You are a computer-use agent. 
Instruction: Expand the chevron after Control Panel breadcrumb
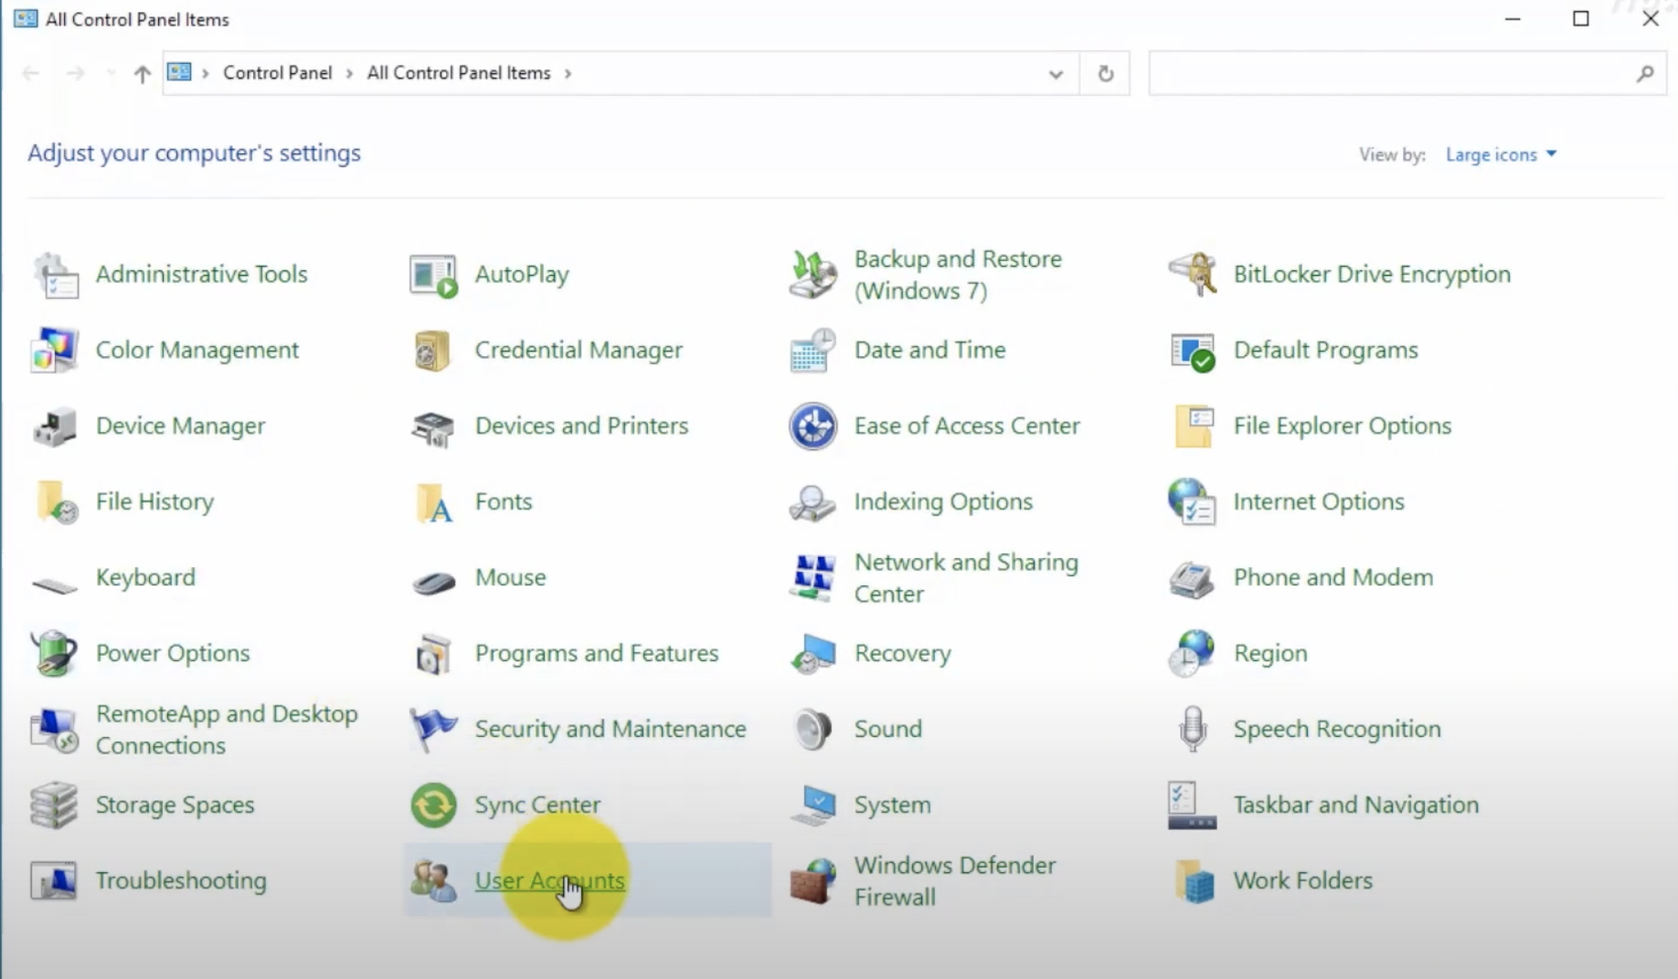tap(349, 74)
